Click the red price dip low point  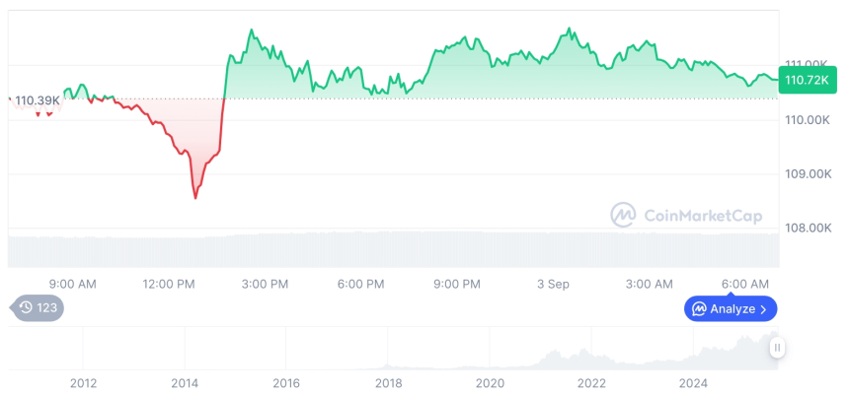click(194, 198)
